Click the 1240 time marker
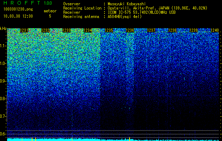Image resolution: width=222 pixels, height=141 pixels. (215, 30)
